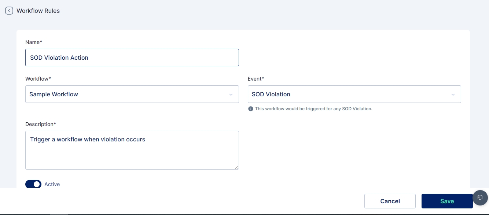Open the Sample Workflow dropdown

pos(125,94)
